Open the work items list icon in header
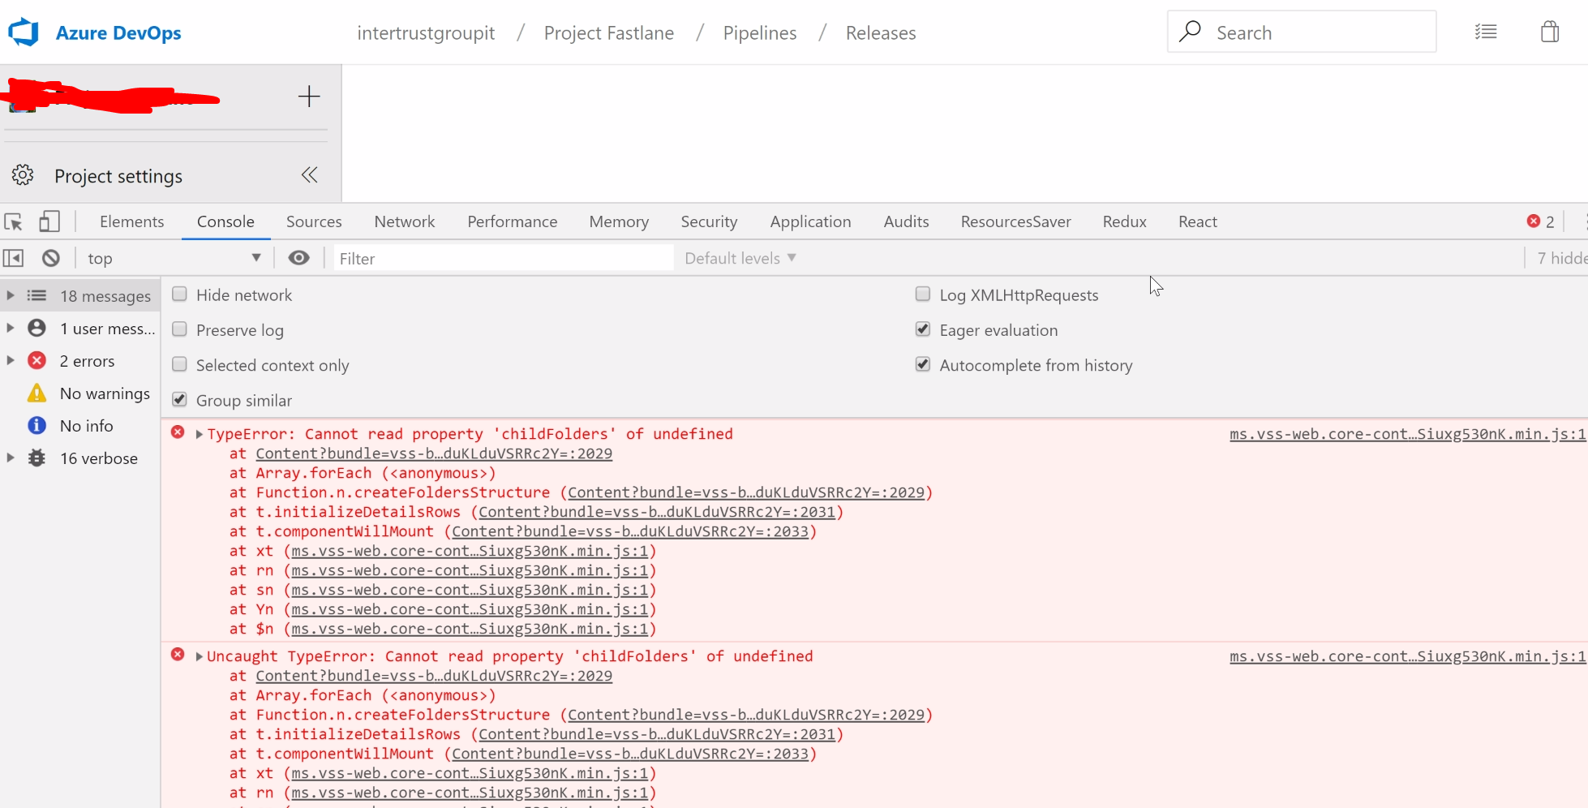 pyautogui.click(x=1486, y=32)
